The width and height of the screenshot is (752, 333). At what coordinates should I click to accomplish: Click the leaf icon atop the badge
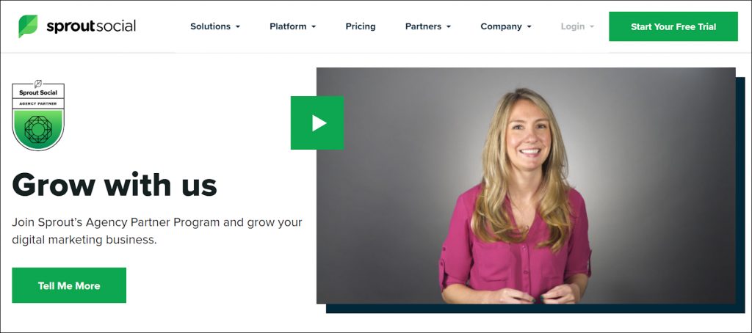(38, 84)
